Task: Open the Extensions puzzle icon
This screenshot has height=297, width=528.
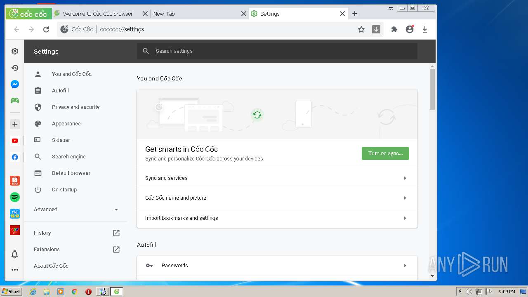Action: pyautogui.click(x=394, y=29)
